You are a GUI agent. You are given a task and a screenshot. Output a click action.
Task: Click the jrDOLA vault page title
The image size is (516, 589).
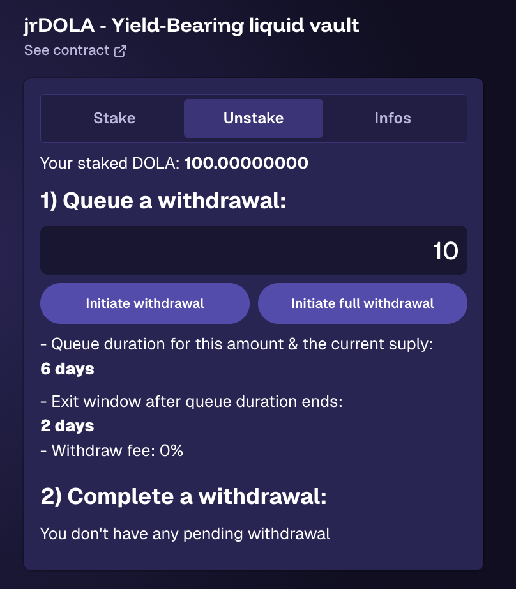tap(192, 26)
